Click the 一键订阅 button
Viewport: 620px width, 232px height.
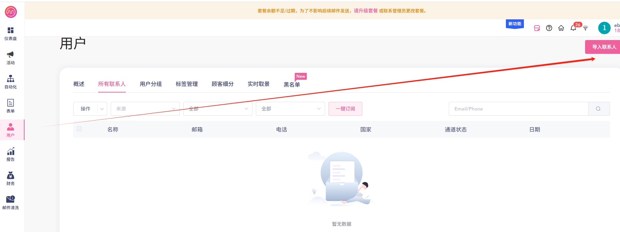click(x=345, y=109)
